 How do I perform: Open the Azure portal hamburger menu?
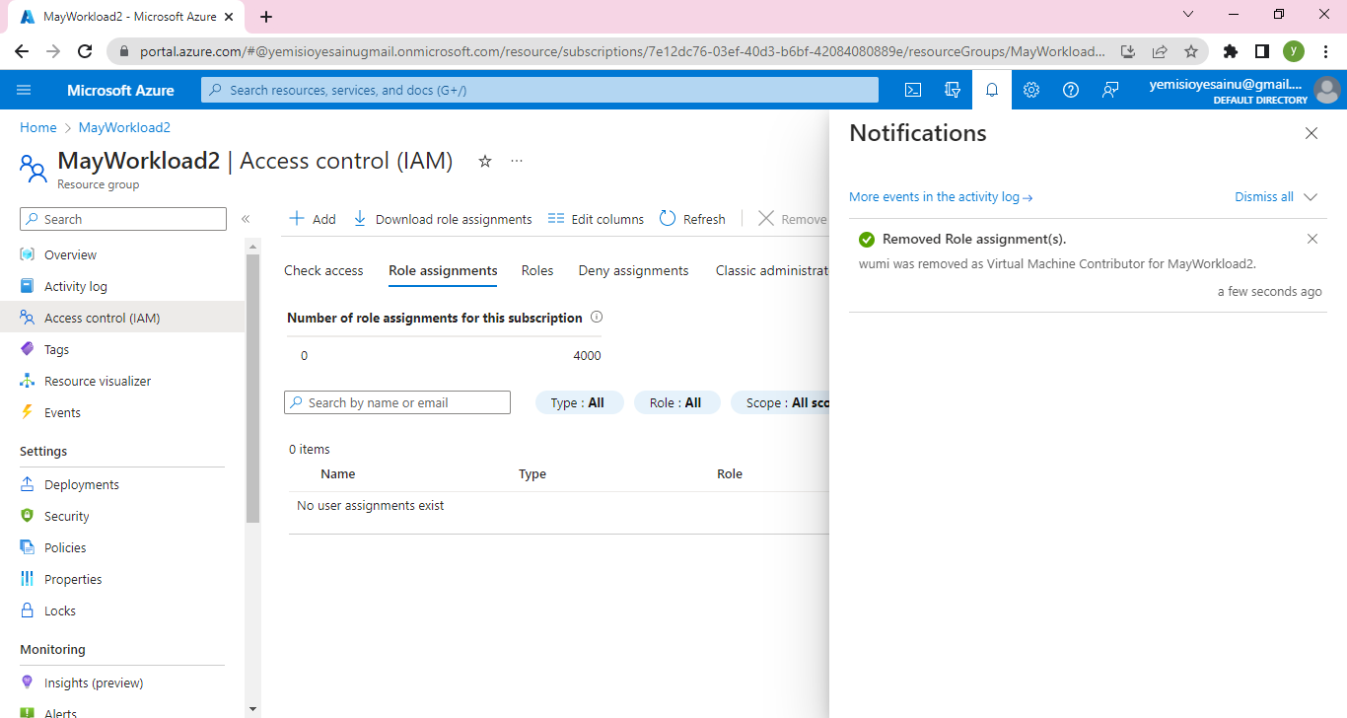pyautogui.click(x=25, y=90)
